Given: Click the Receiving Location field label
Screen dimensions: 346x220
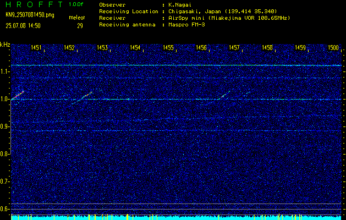Looking at the screenshot, I should [129, 12].
